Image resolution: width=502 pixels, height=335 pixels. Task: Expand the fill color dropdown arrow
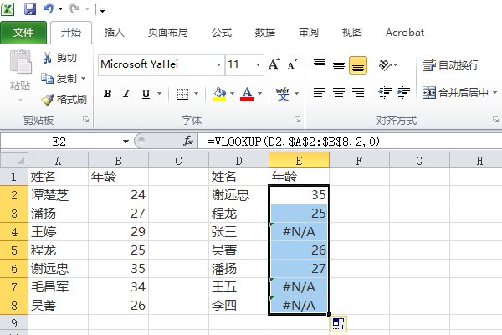click(x=232, y=94)
